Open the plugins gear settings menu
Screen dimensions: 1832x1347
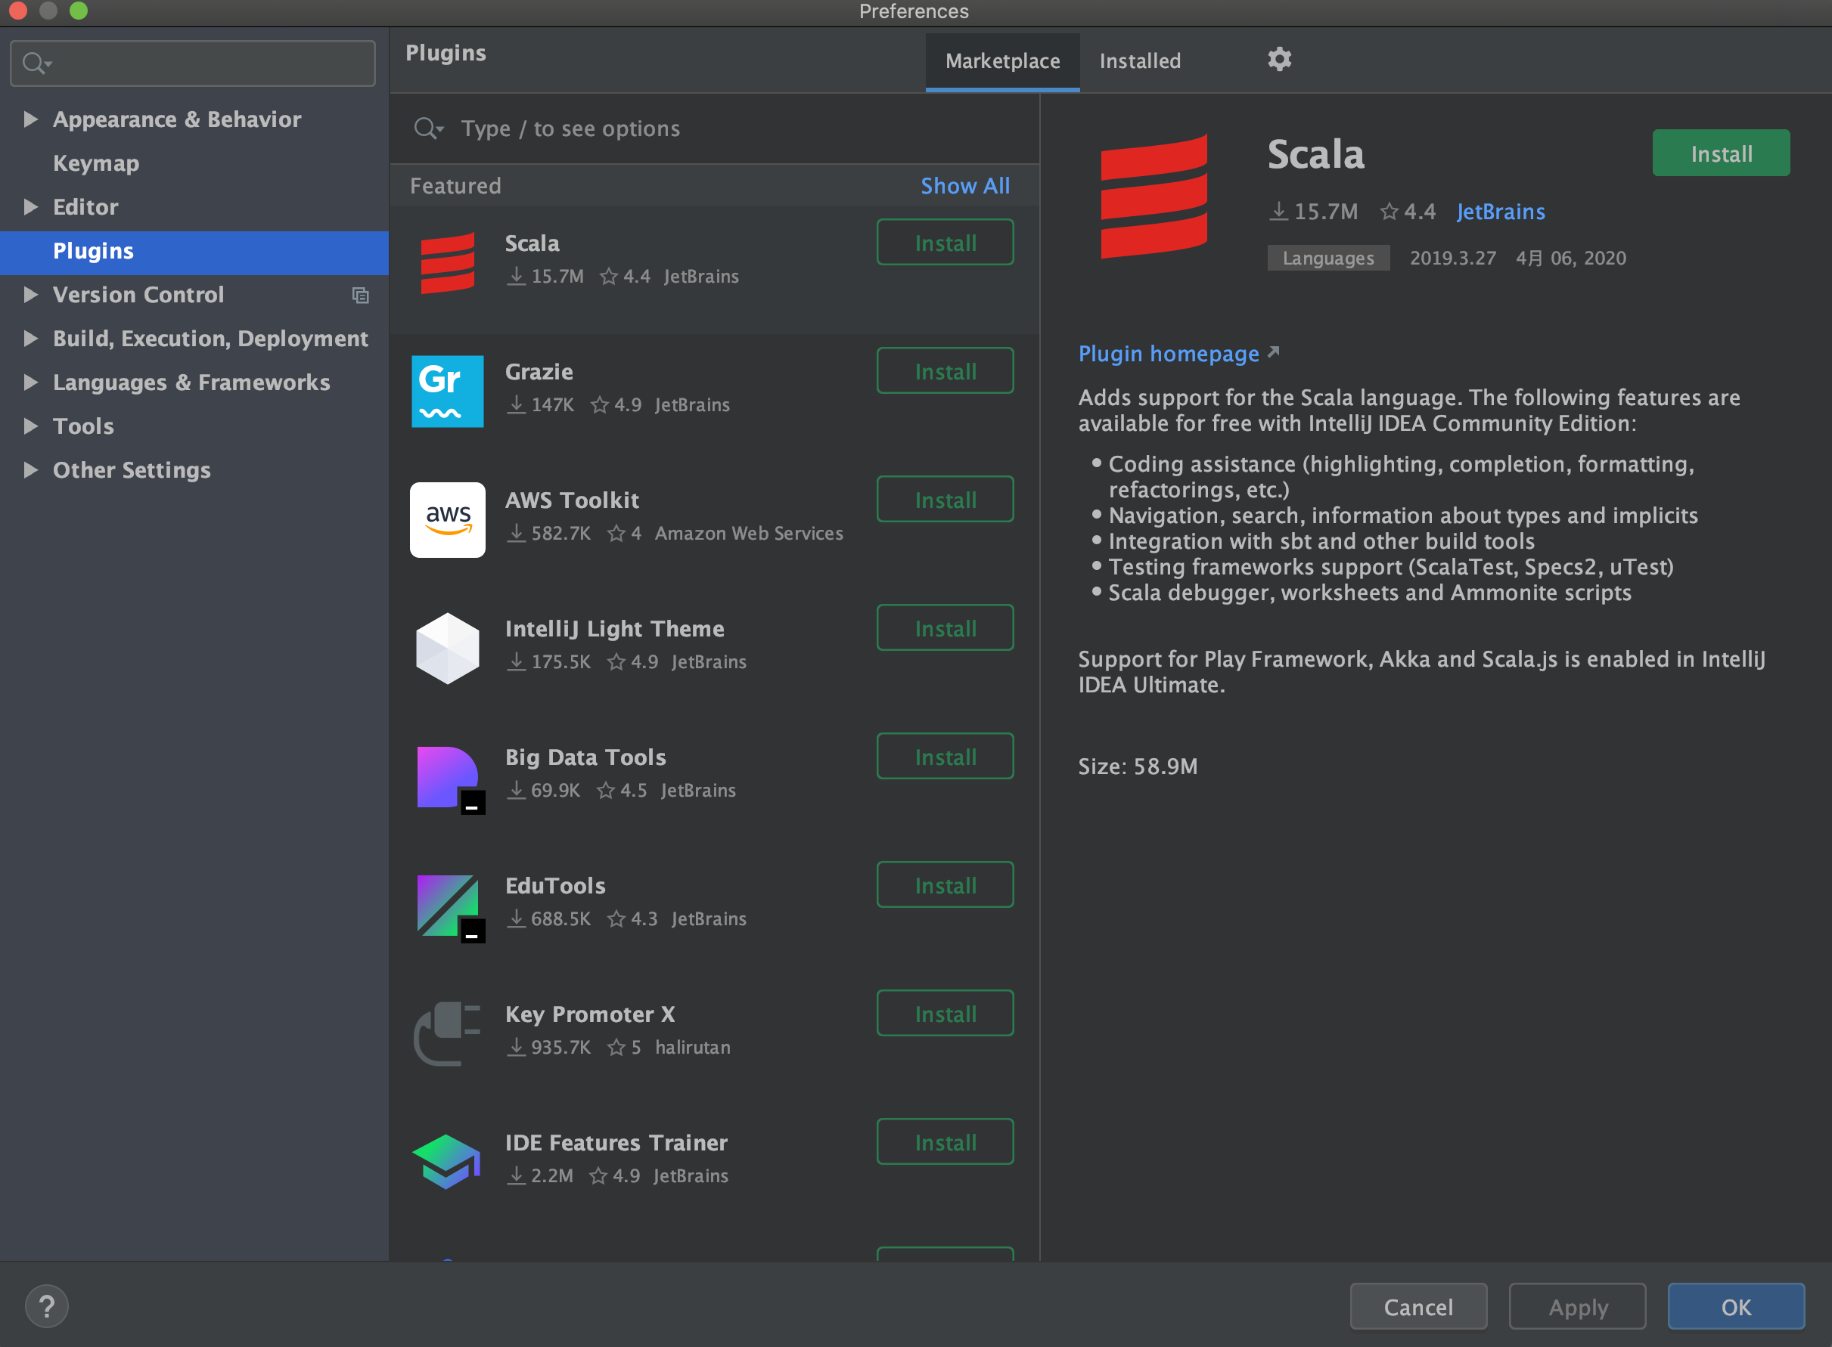(1279, 60)
